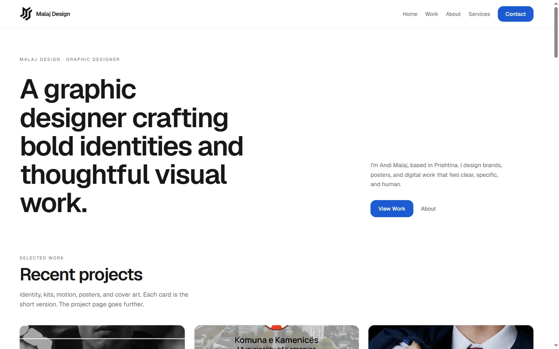Click the page vertical scrollbar thumb
The image size is (559, 349).
click(x=556, y=33)
